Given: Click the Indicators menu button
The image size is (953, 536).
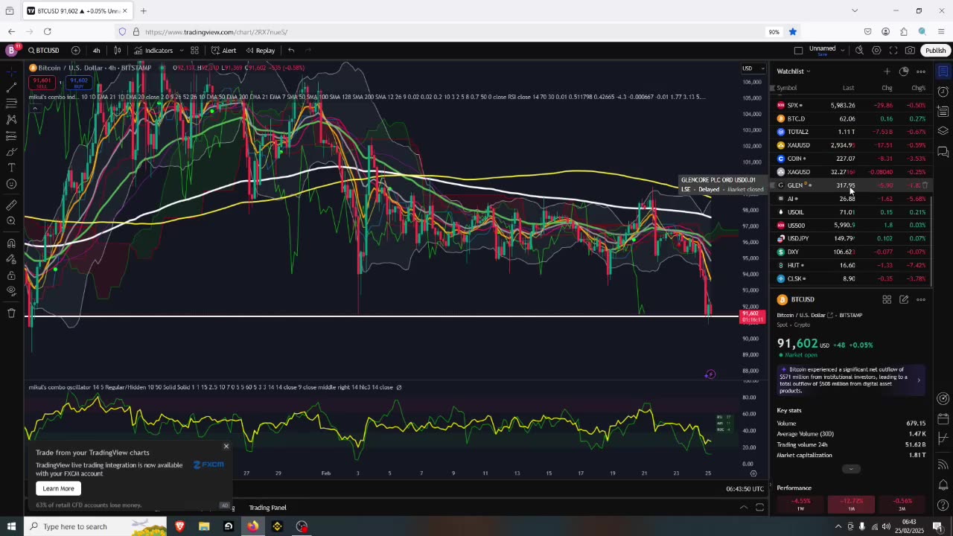Looking at the screenshot, I should coord(153,51).
